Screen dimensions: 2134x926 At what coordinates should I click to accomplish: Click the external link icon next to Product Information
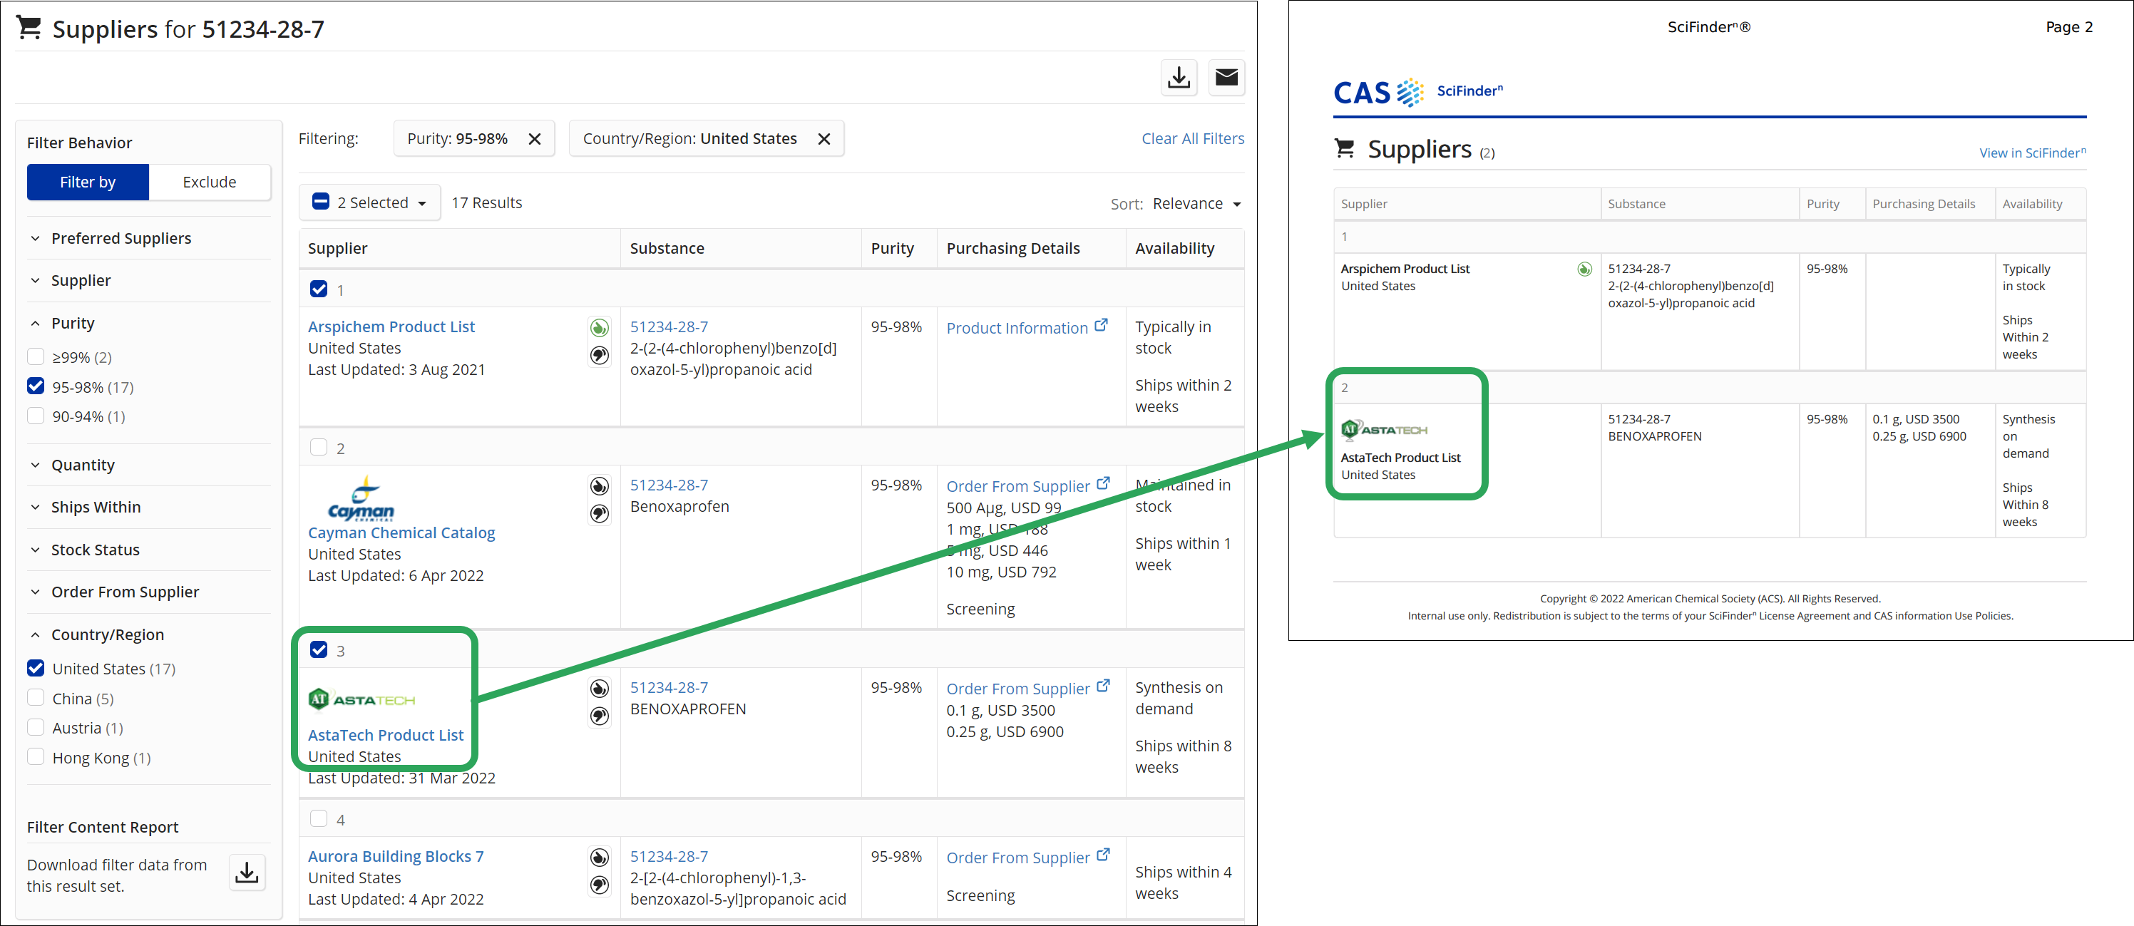pyautogui.click(x=1101, y=326)
